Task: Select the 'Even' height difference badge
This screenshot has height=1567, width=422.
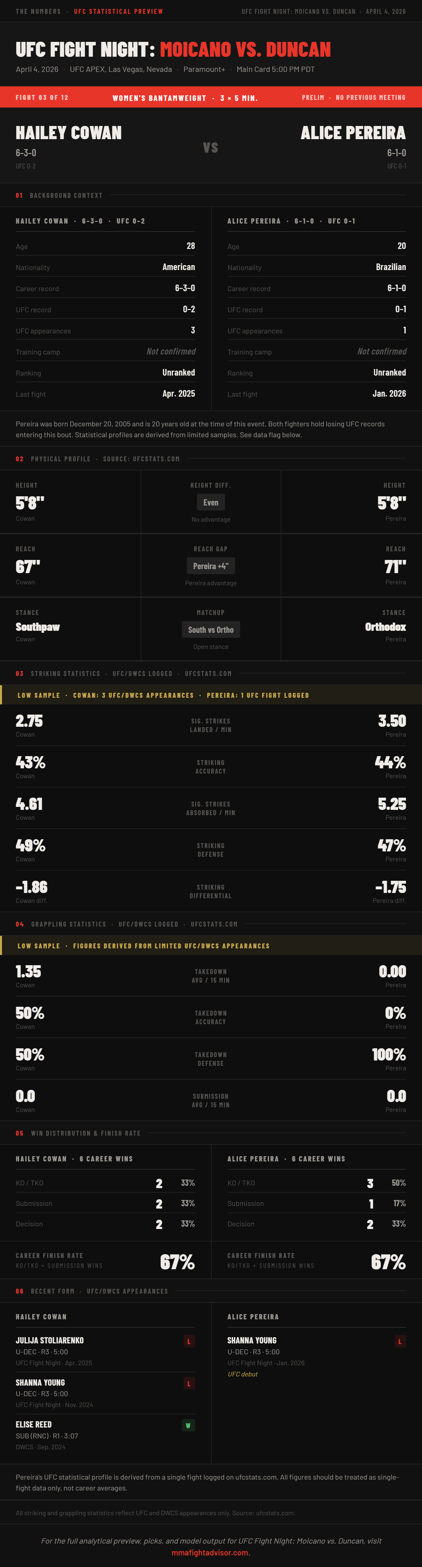Action: coord(211,503)
